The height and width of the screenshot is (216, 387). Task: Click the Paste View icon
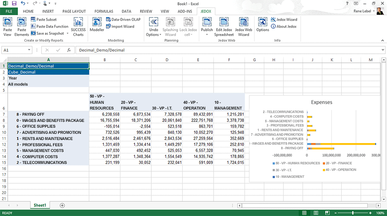click(x=7, y=27)
